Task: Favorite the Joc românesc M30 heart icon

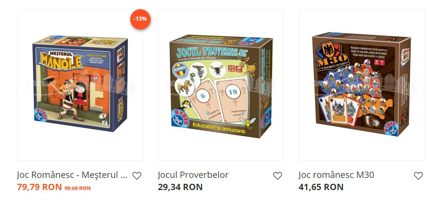Action: click(418, 176)
